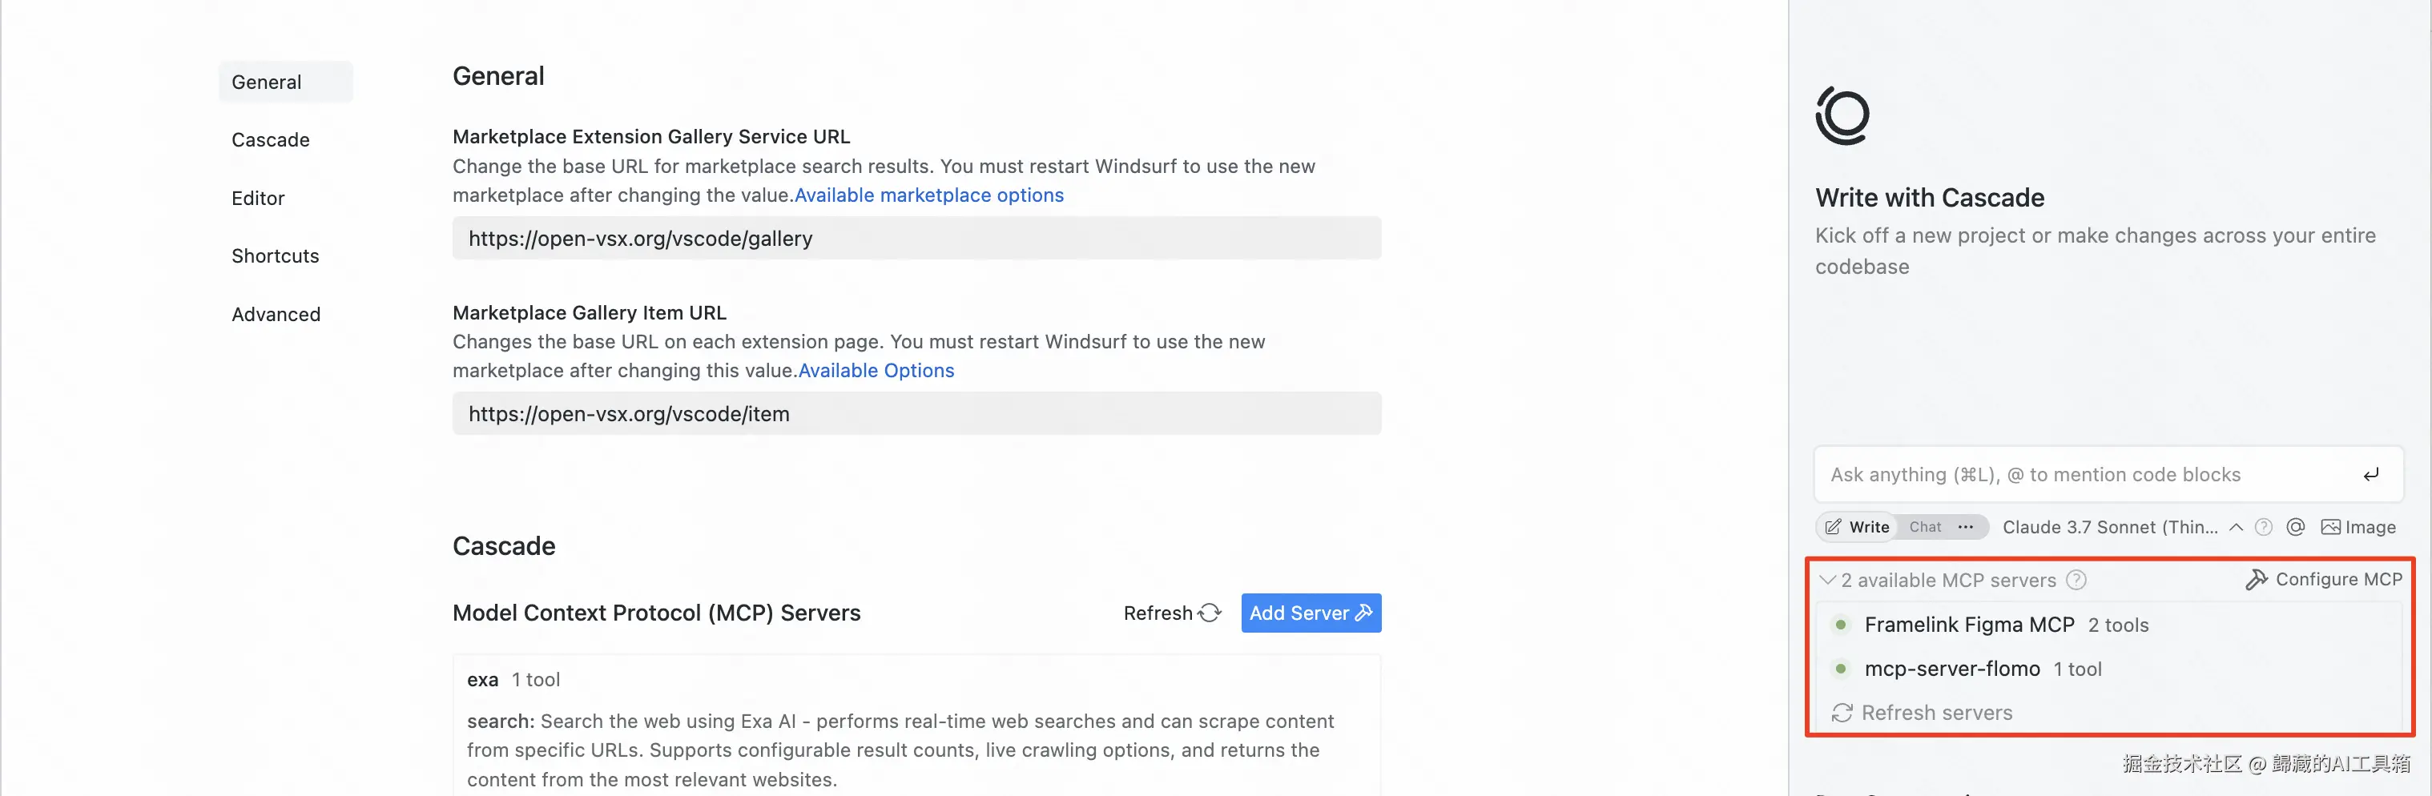This screenshot has height=796, width=2432.
Task: Click the Marketplace Gallery Item URL field
Action: [x=916, y=413]
